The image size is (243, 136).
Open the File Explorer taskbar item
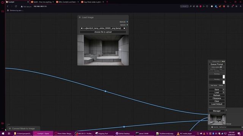23,133
